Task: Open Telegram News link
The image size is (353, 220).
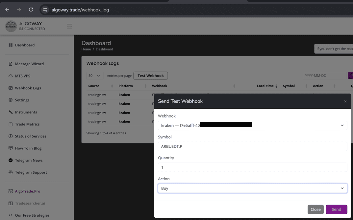Action: click(x=29, y=161)
